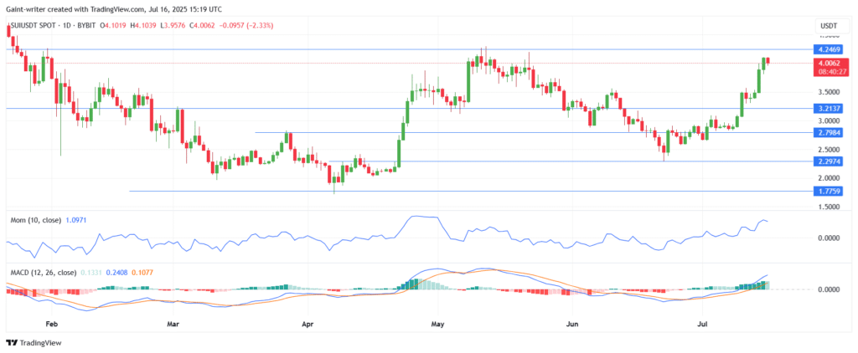Click the MACD (12, 26, close) indicator label

coord(44,271)
